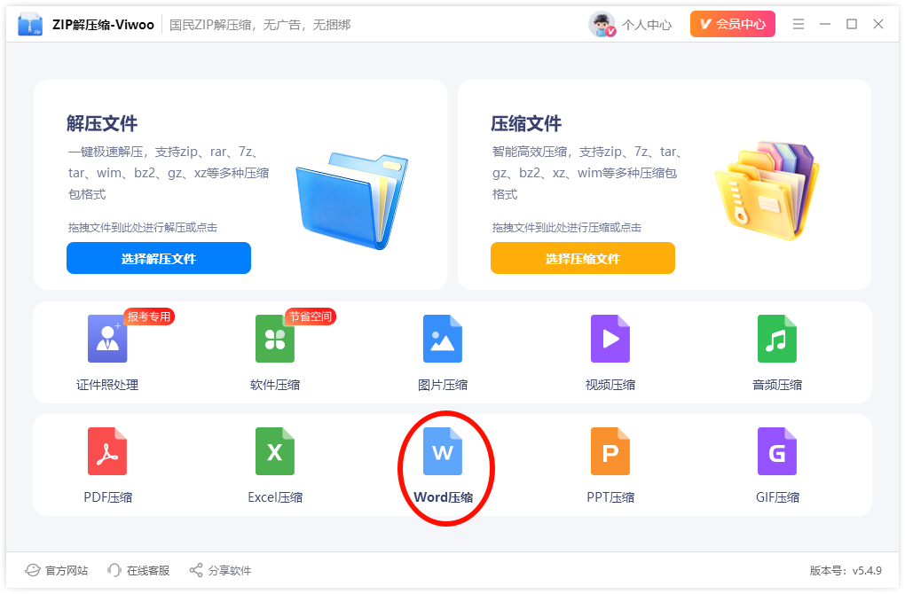Click the ZIP解压缩-Viwoo app logo
905x594 pixels.
[30, 24]
